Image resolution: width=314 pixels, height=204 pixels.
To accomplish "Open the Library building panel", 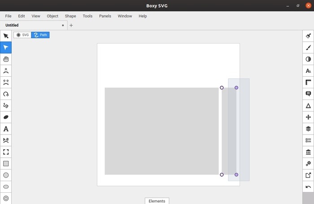I will 308,152.
